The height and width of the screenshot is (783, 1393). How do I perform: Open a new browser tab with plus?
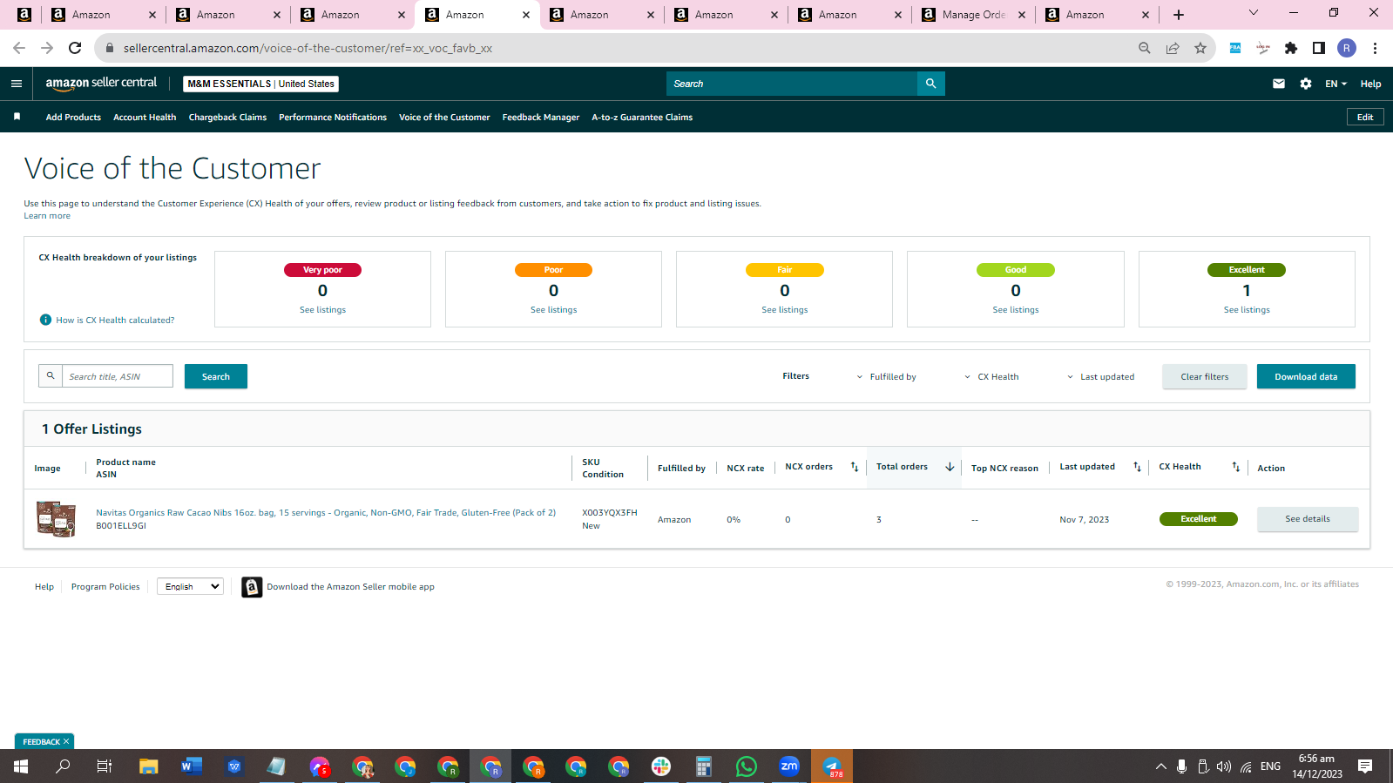point(1179,15)
